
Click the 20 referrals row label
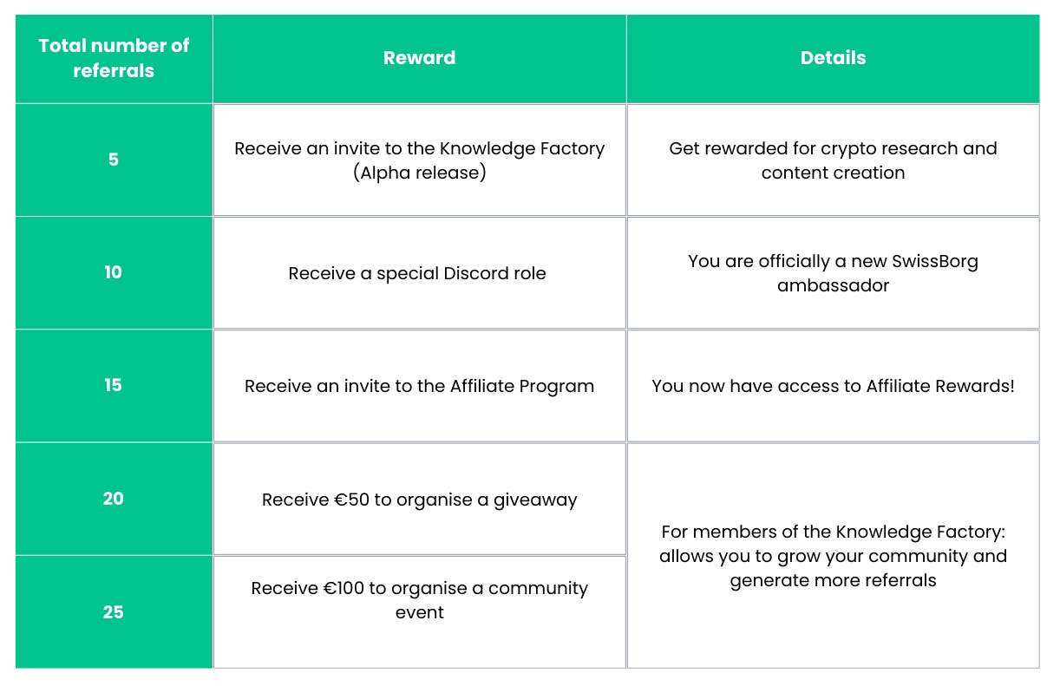114,499
